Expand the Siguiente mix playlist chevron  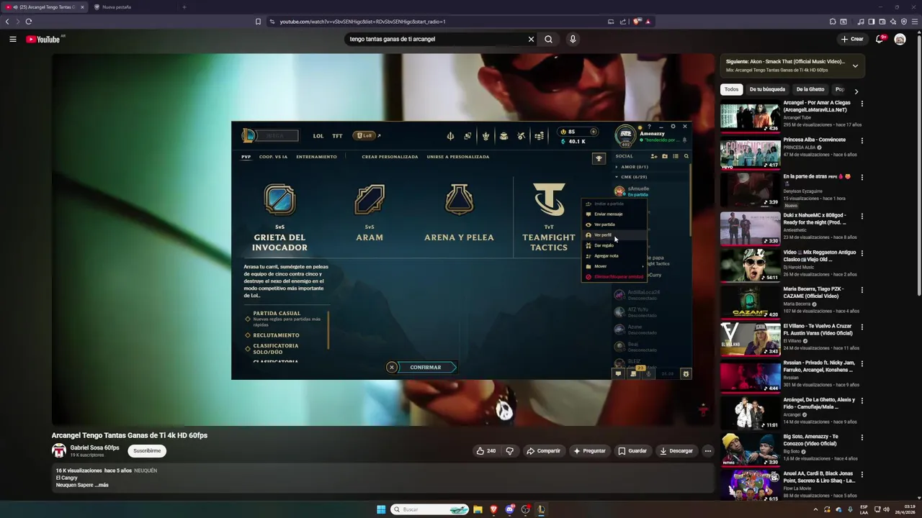click(x=855, y=65)
